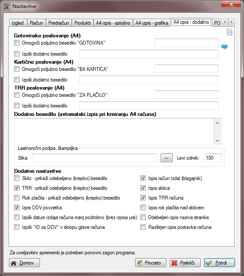
Task: Cancel changes with the Prekliči button
Action: 185,263
